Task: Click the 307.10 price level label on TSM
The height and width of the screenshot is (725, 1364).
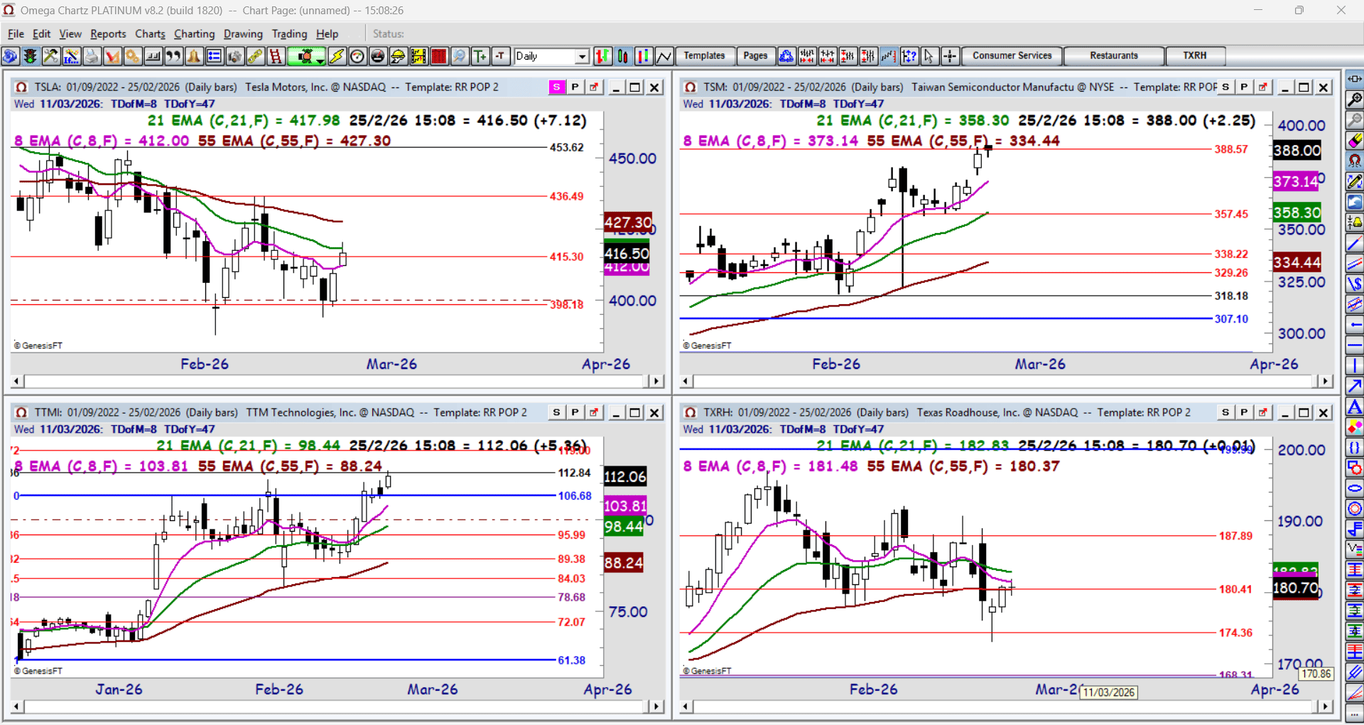Action: click(x=1231, y=319)
